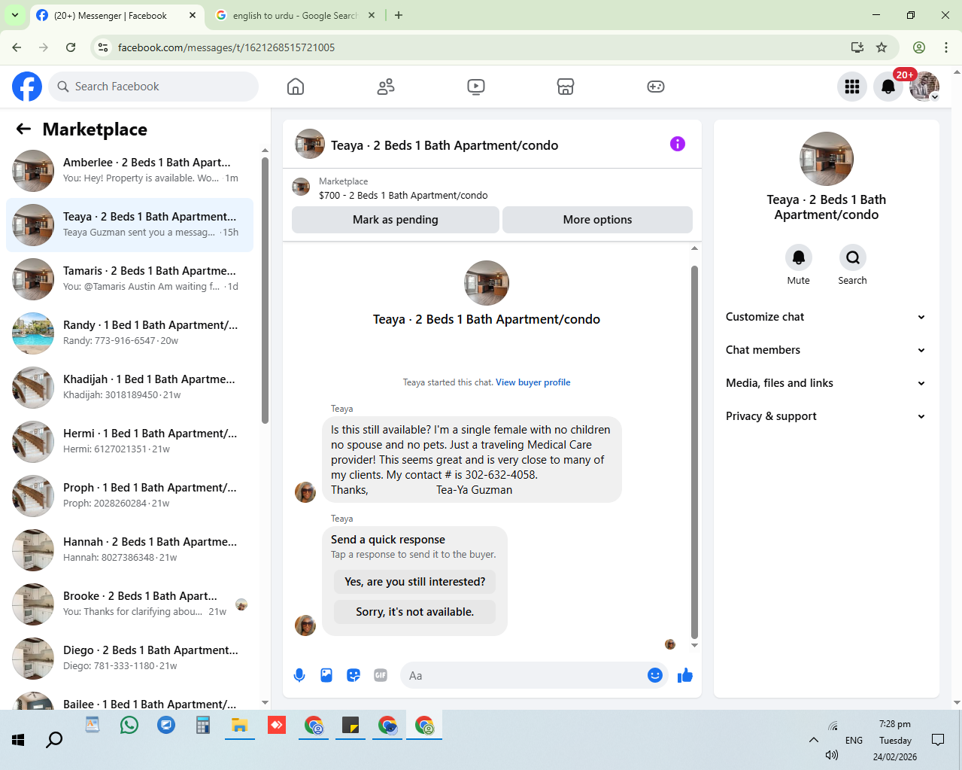Expand Privacy & support section
Viewport: 962px width, 770px height.
click(826, 416)
